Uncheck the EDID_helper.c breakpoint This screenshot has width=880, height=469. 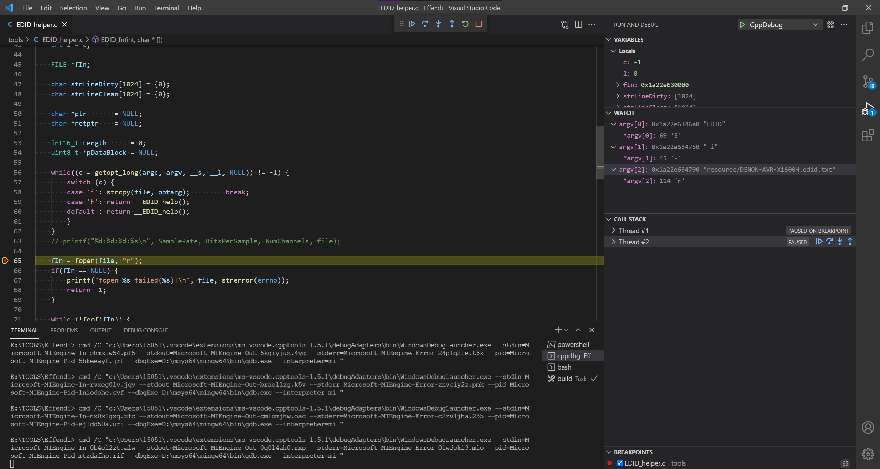coord(619,463)
